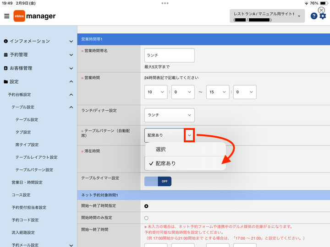
Task: Open the restaurant site selector dropdown
Action: click(x=267, y=16)
